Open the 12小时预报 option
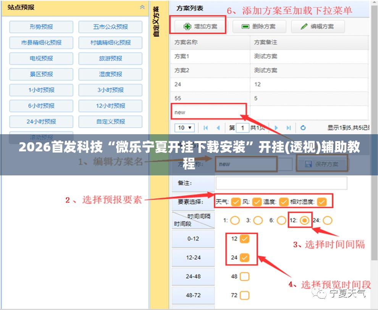Screen dimensions: 378x310 click(x=110, y=106)
